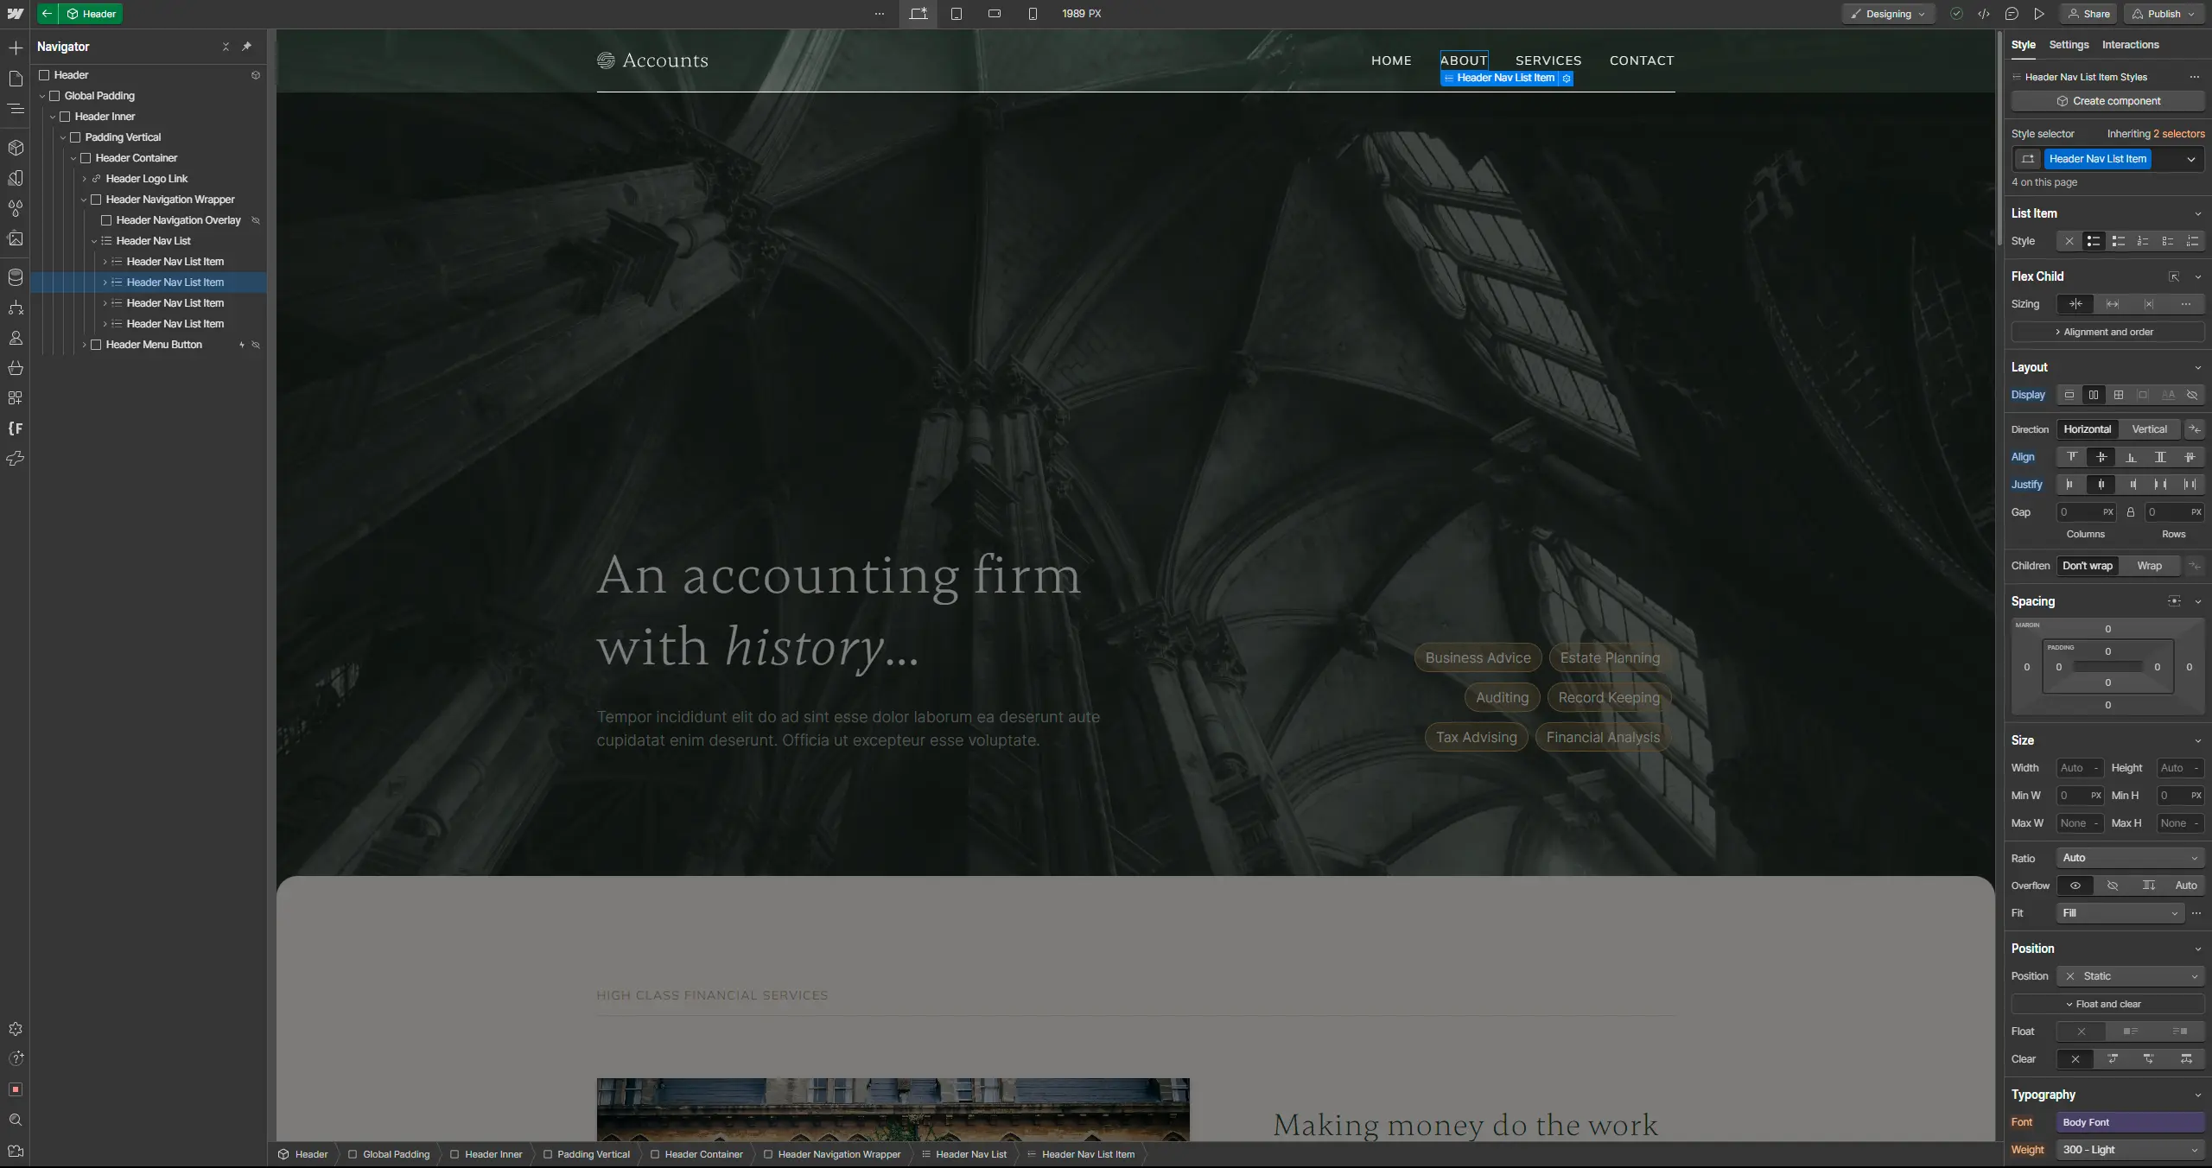
Task: Select Vertical flex direction
Action: [x=2149, y=429]
